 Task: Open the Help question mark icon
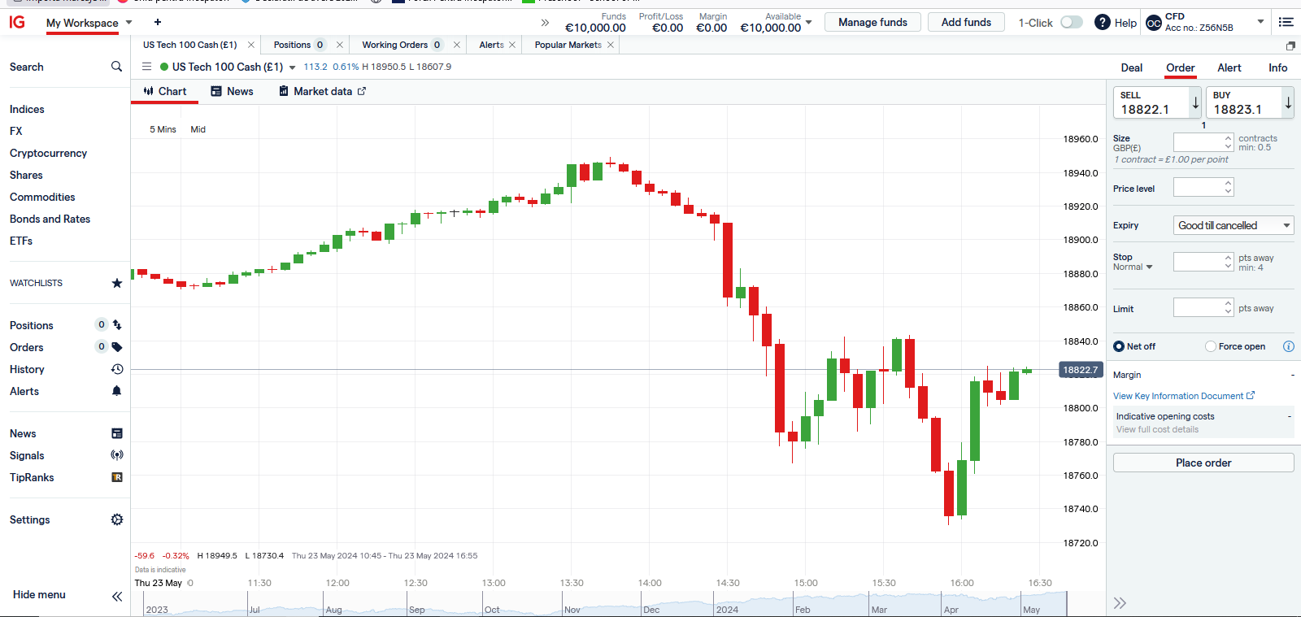1102,23
